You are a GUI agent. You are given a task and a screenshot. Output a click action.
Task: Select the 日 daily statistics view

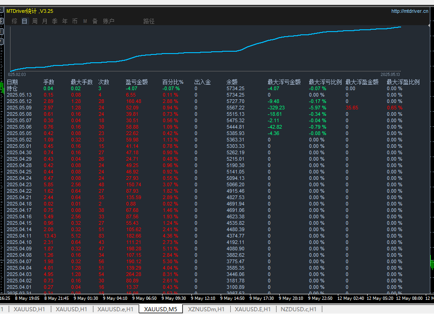[24, 21]
